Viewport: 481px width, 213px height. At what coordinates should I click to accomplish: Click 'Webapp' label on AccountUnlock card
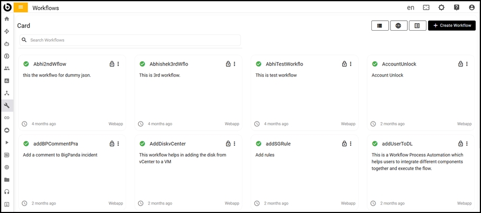coord(465,124)
